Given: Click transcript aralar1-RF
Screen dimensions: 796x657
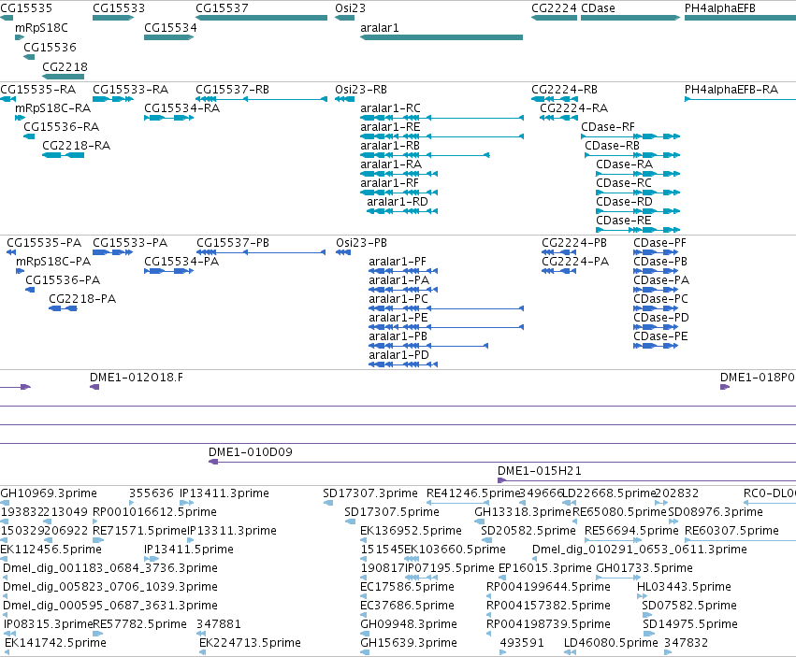Looking at the screenshot, I should 399,193.
